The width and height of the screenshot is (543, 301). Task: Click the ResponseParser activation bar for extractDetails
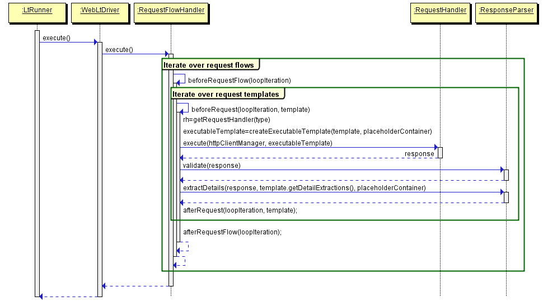tap(506, 197)
